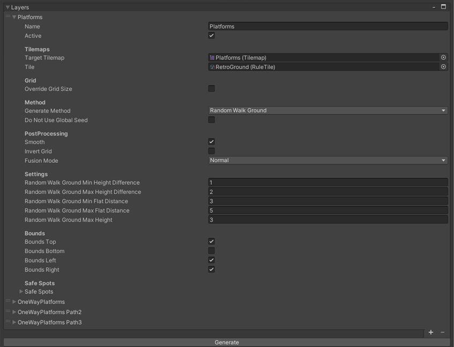Click drag handle of Platforms layer
The width and height of the screenshot is (454, 347).
(x=8, y=17)
